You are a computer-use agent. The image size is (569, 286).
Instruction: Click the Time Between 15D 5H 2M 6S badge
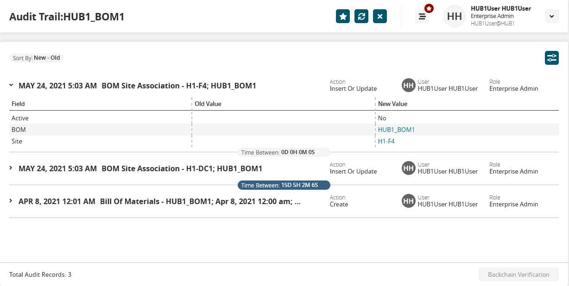click(x=284, y=185)
